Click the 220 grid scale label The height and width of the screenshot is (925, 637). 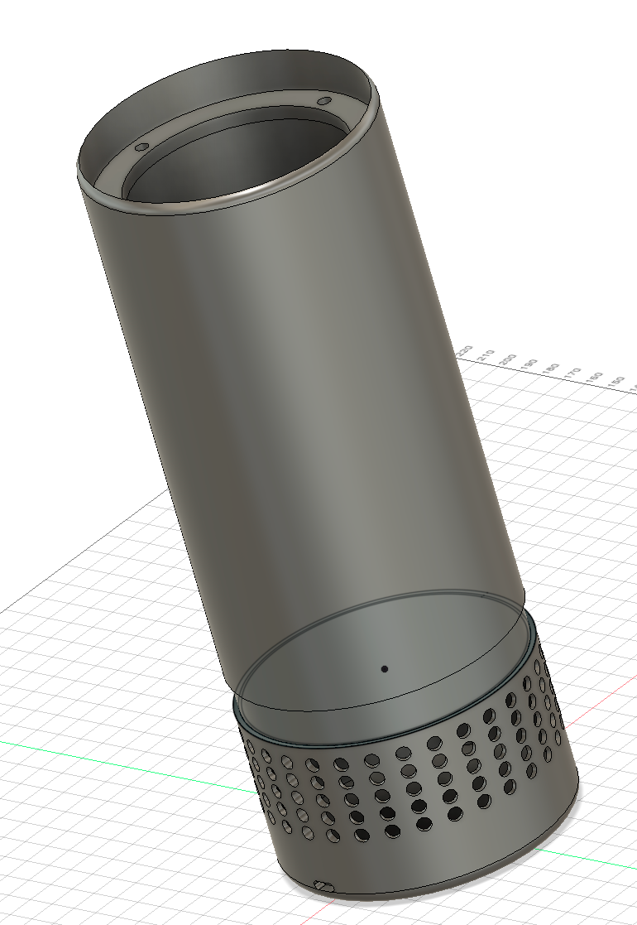[x=466, y=352]
